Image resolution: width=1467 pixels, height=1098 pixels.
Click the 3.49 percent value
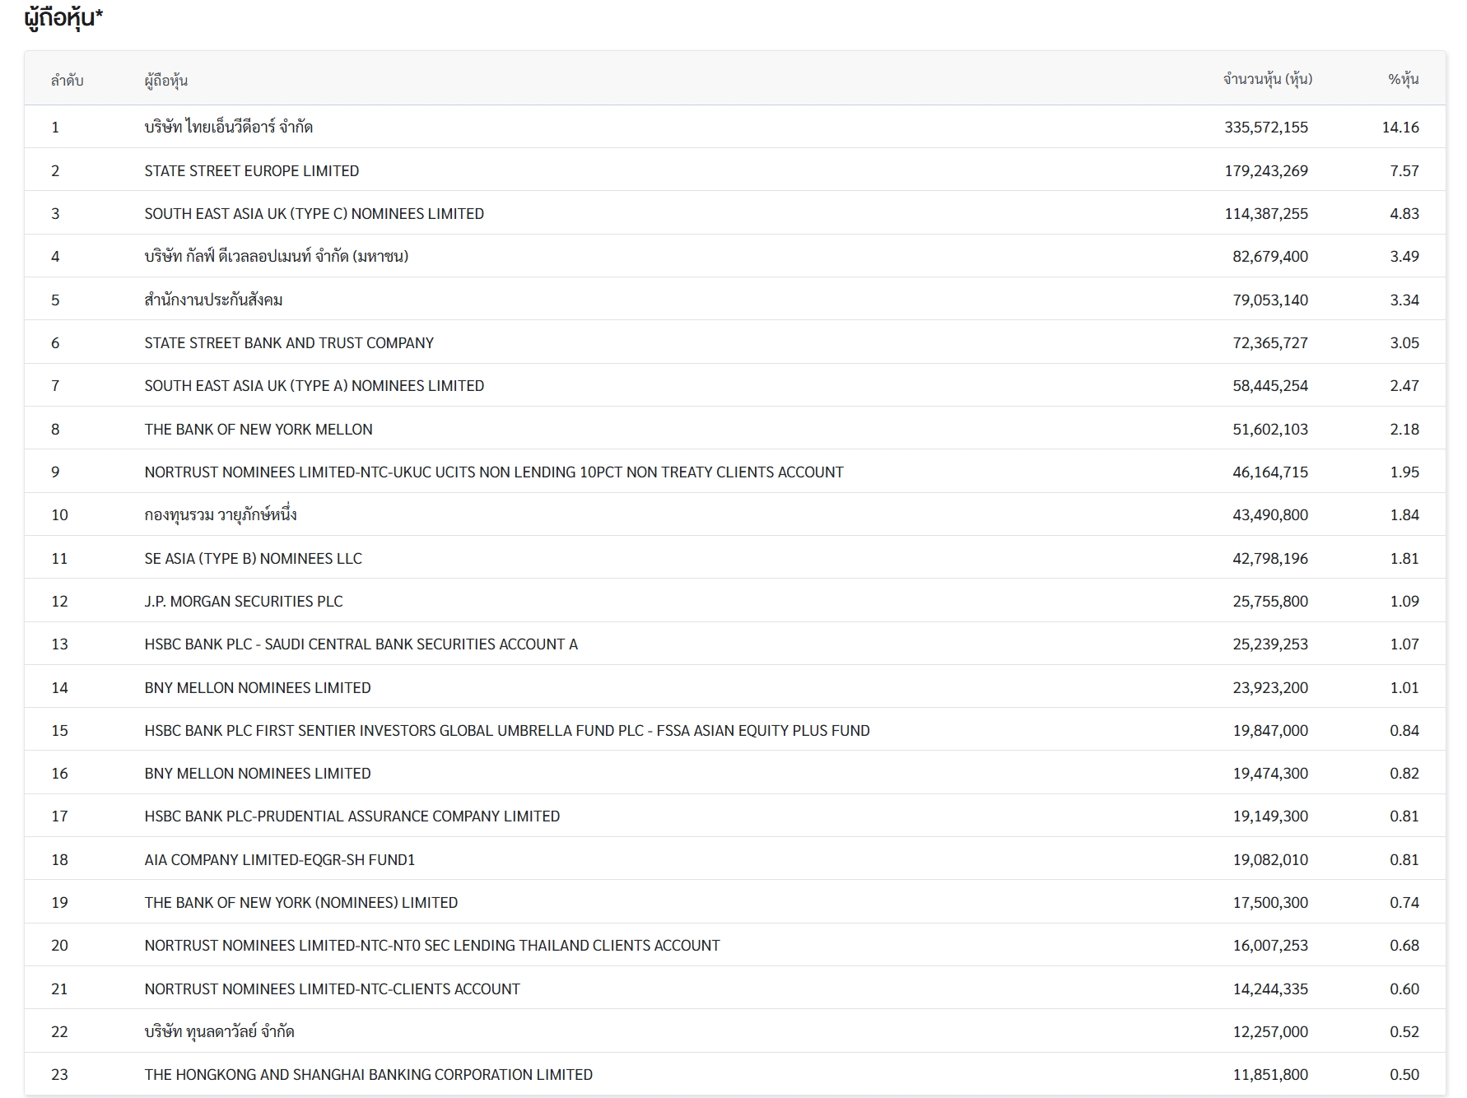click(1404, 256)
